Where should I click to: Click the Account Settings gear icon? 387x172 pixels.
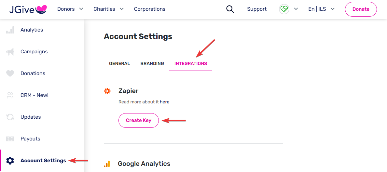click(10, 161)
